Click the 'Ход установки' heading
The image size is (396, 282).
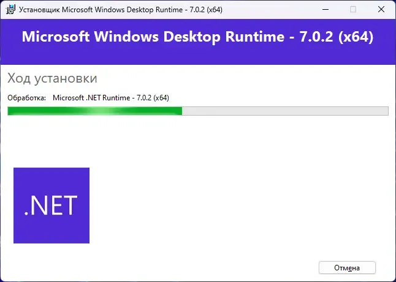click(52, 78)
